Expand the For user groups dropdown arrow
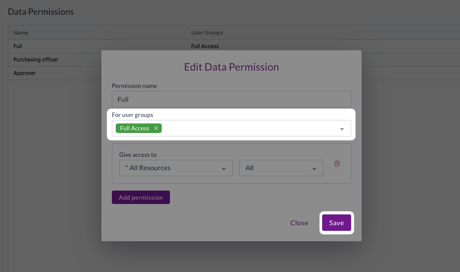This screenshot has width=460, height=272. pos(342,129)
